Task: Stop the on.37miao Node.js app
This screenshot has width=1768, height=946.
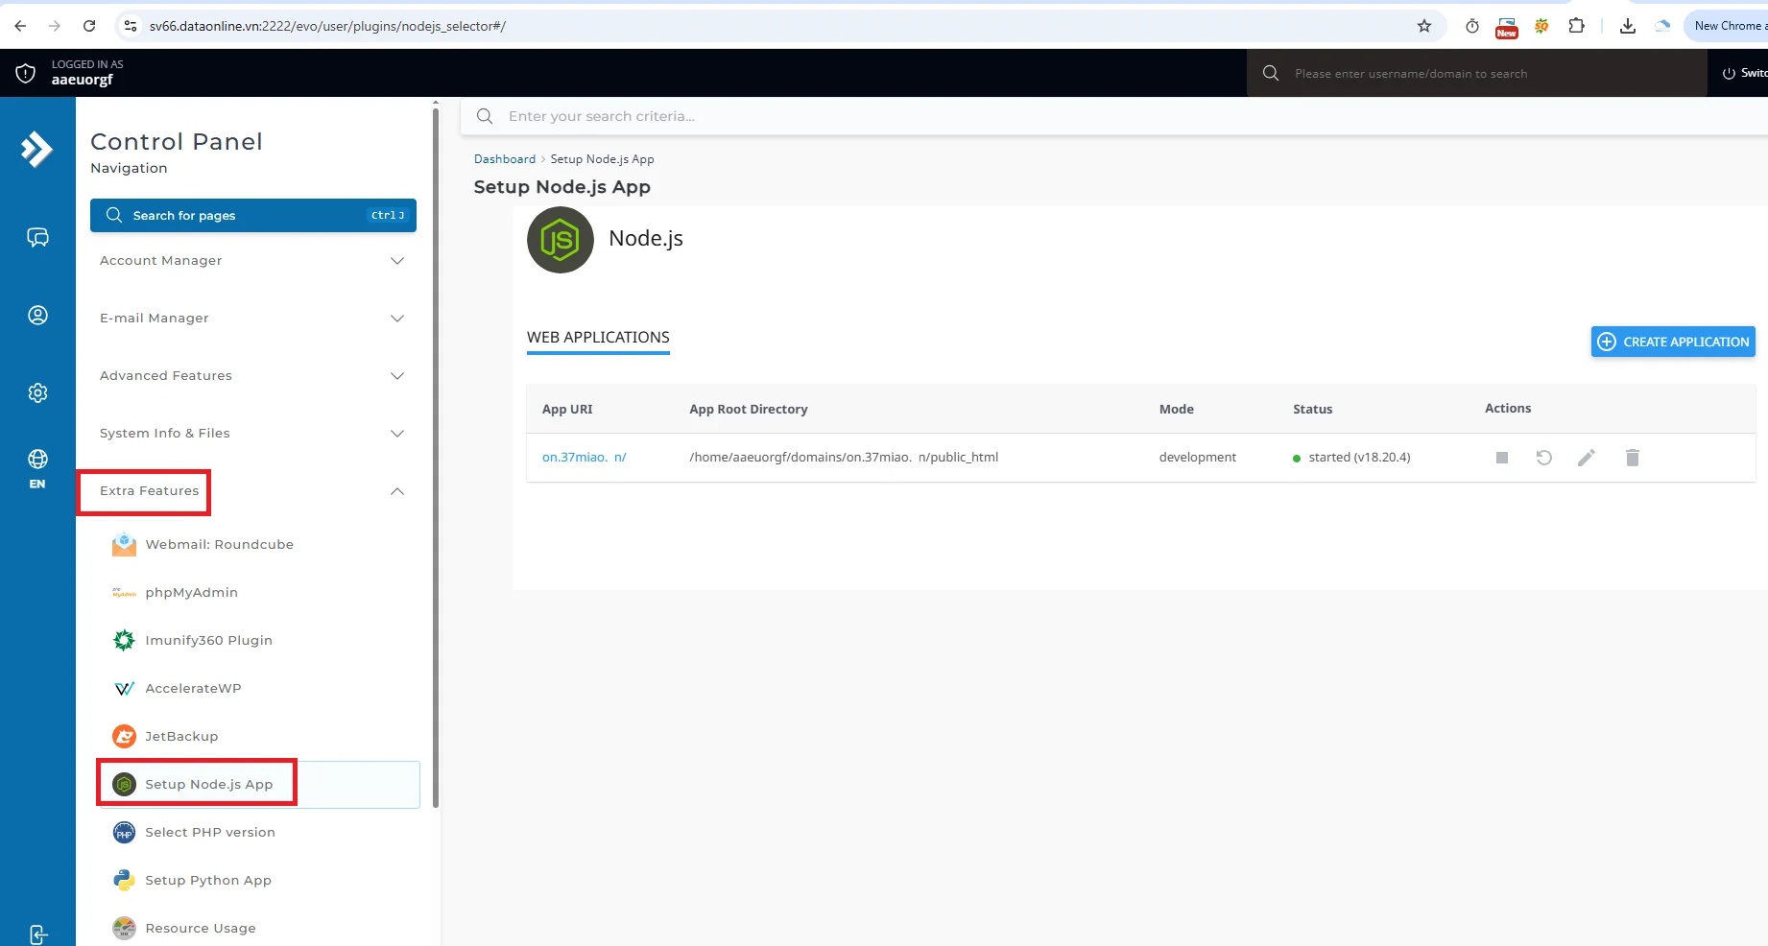Action: click(1502, 458)
